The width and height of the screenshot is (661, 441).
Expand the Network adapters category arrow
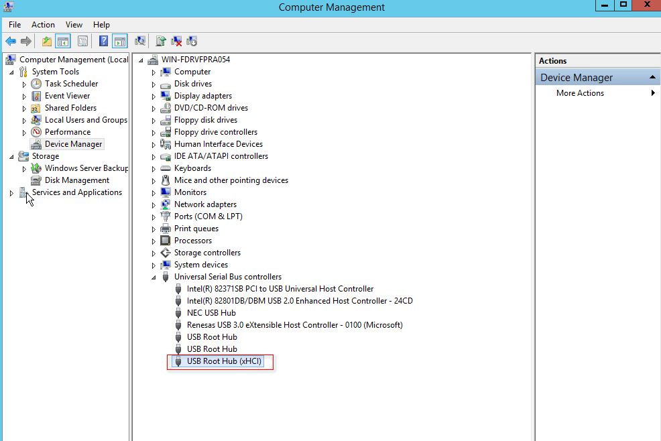click(x=154, y=205)
